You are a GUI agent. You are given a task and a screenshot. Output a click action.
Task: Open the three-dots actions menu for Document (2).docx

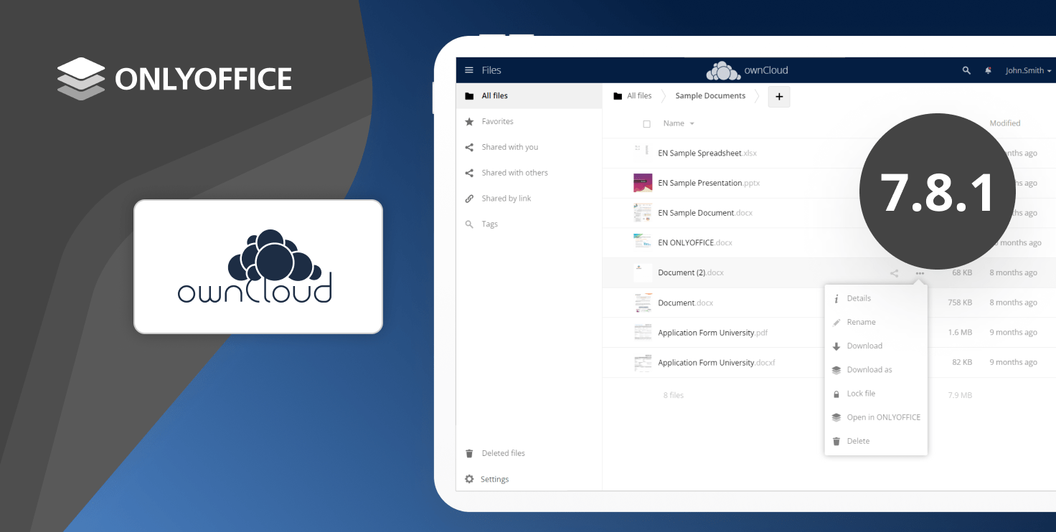(x=920, y=272)
